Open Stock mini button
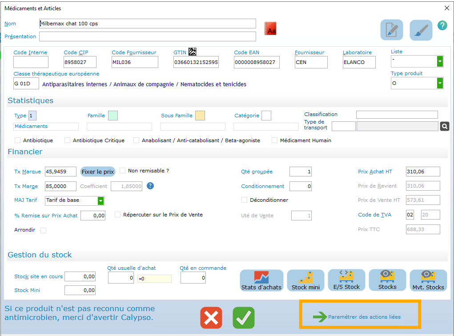This screenshot has width=454, height=336. coord(305,280)
